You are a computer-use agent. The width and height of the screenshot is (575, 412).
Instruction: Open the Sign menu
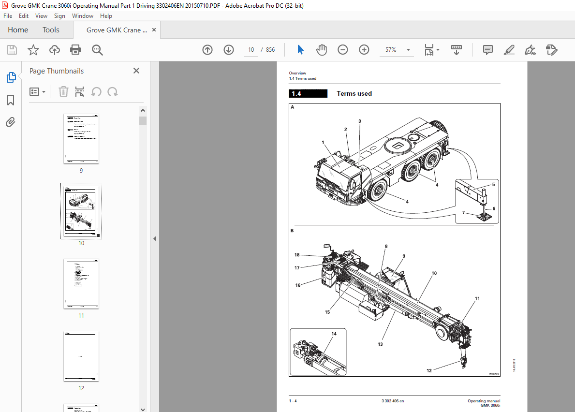click(x=59, y=16)
